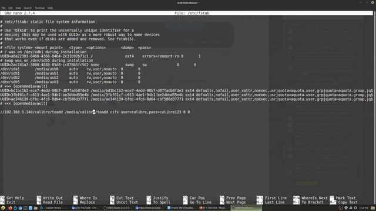Screen dimensions: 376x211
Task: Open the network shield icon in tray
Action: coord(345,208)
